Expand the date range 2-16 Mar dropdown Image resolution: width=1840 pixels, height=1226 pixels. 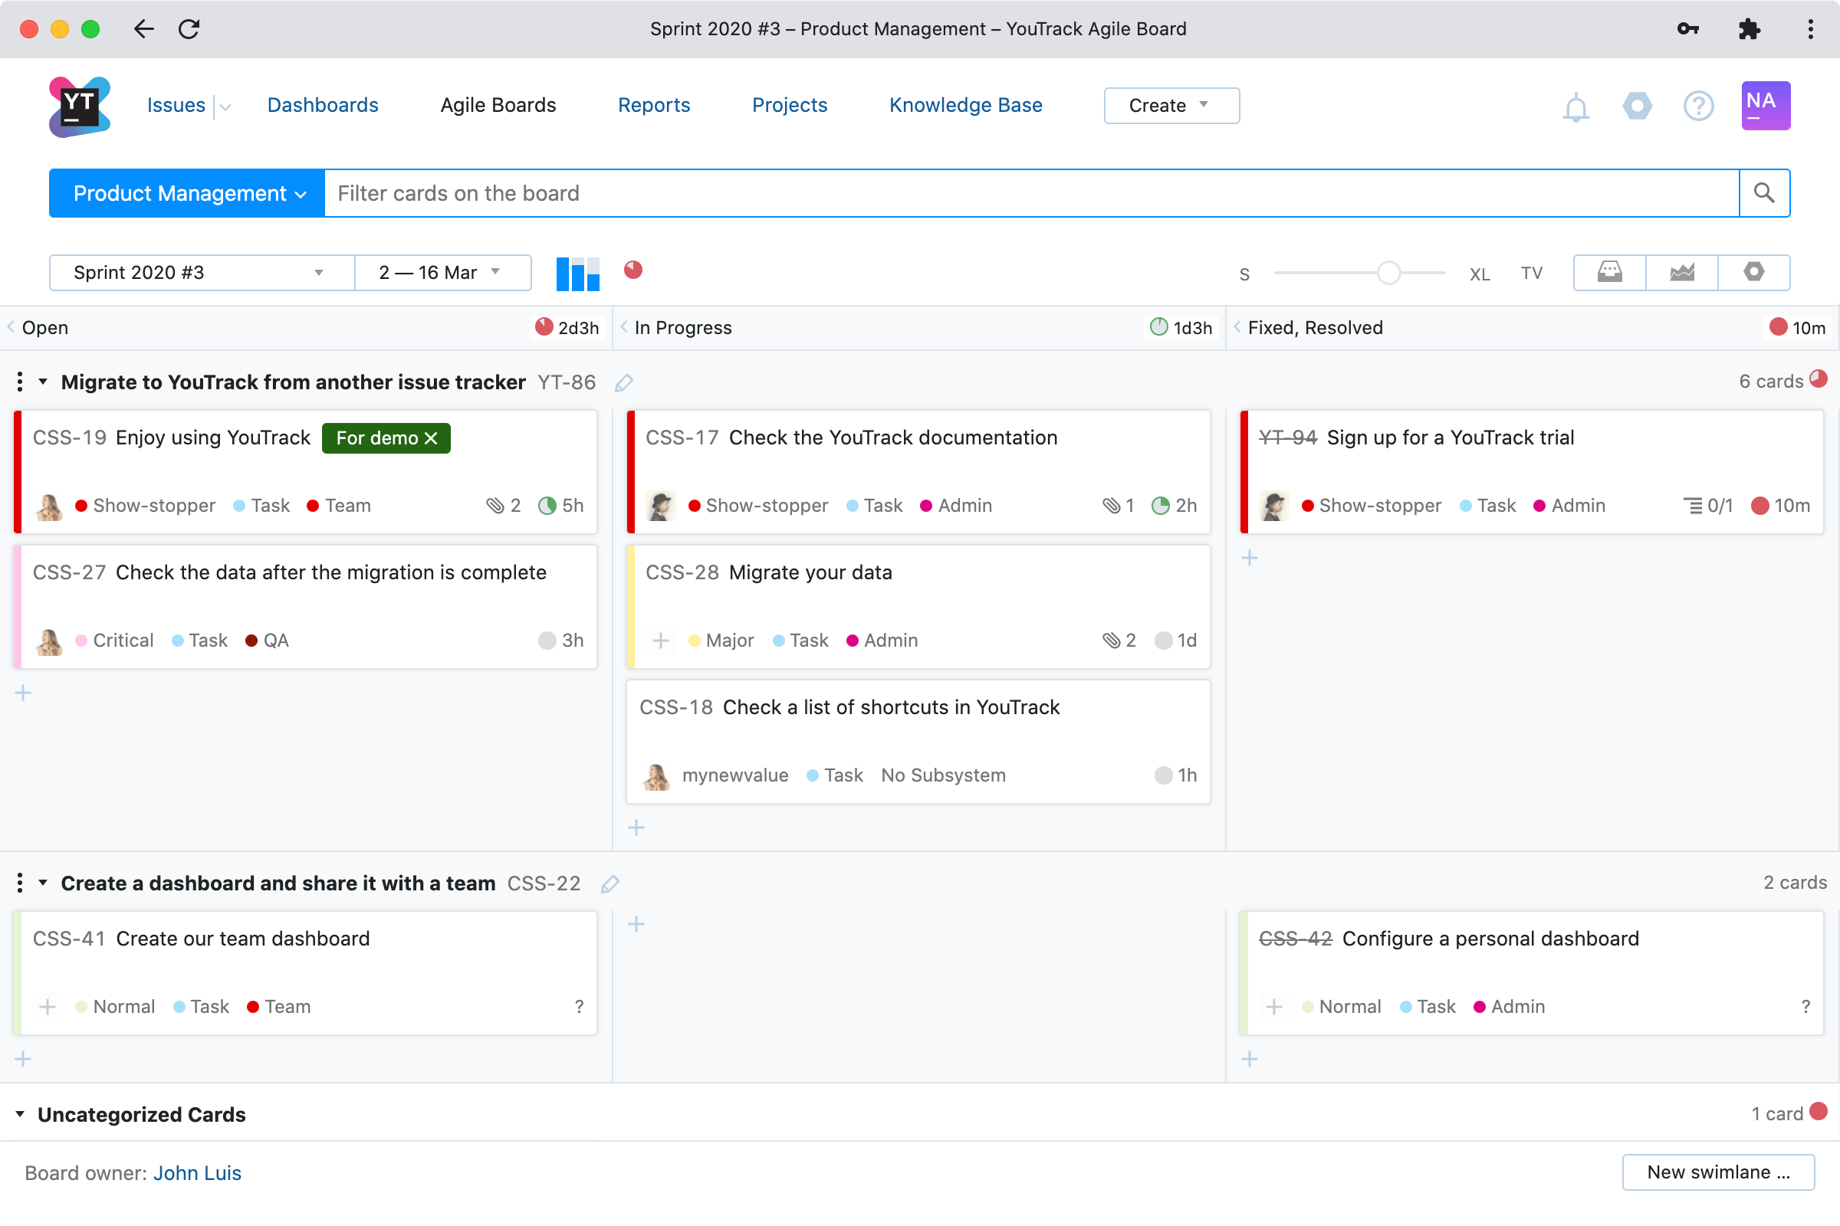tap(438, 271)
